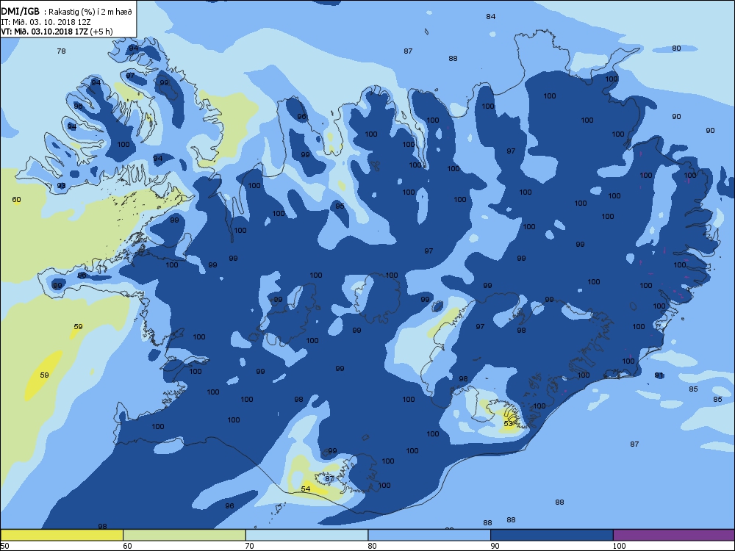Pick the purple above-100 legend band
The width and height of the screenshot is (735, 551).
[674, 535]
